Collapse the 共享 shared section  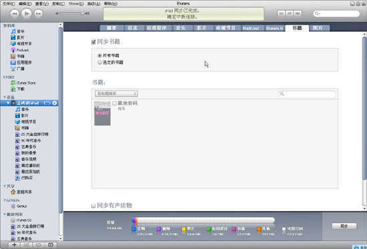(x=5, y=186)
